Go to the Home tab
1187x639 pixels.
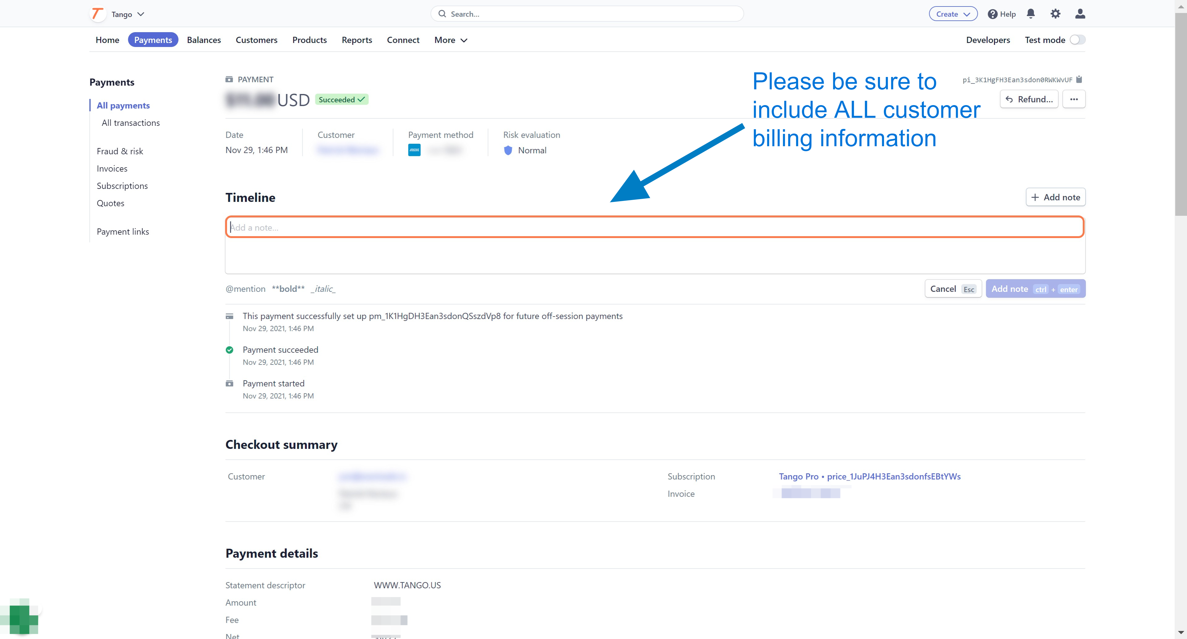(x=107, y=40)
